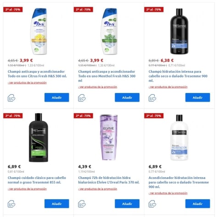Open the white Tresemme conditioner bottle image
Image resolution: width=218 pixels, height=217 pixels.
click(x=179, y=137)
